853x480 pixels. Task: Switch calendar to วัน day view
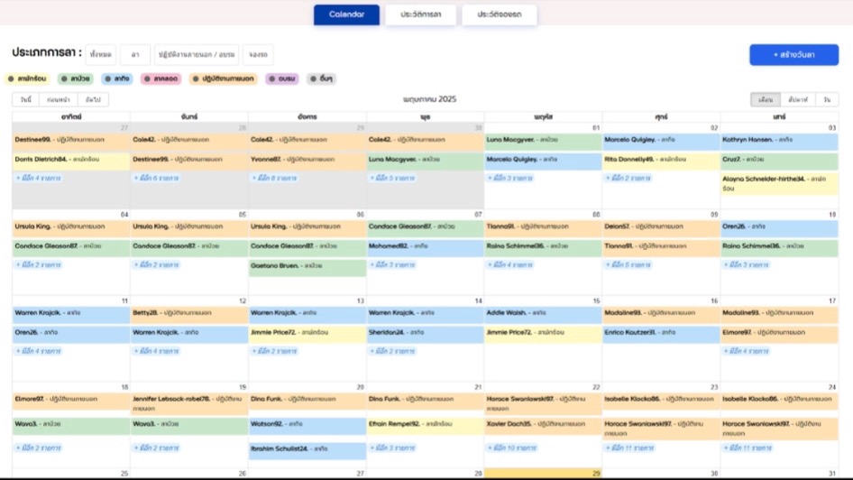826,99
